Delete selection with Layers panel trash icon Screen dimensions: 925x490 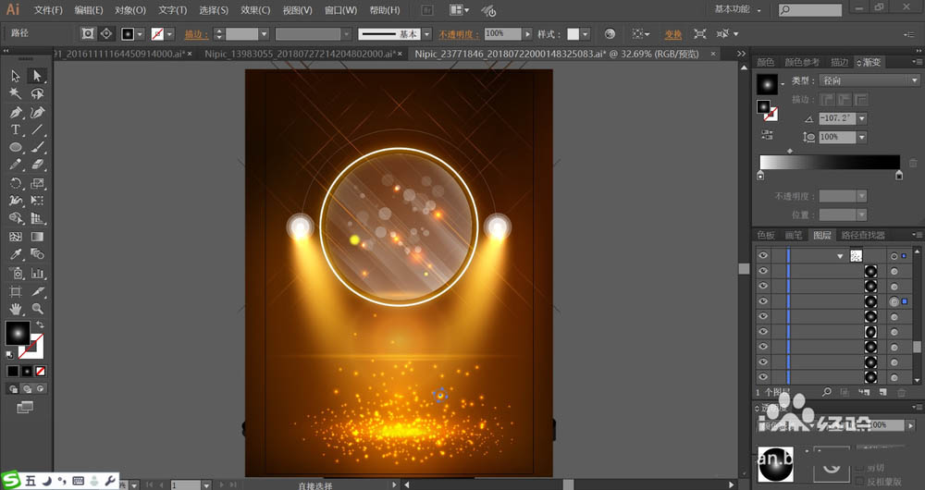(901, 392)
